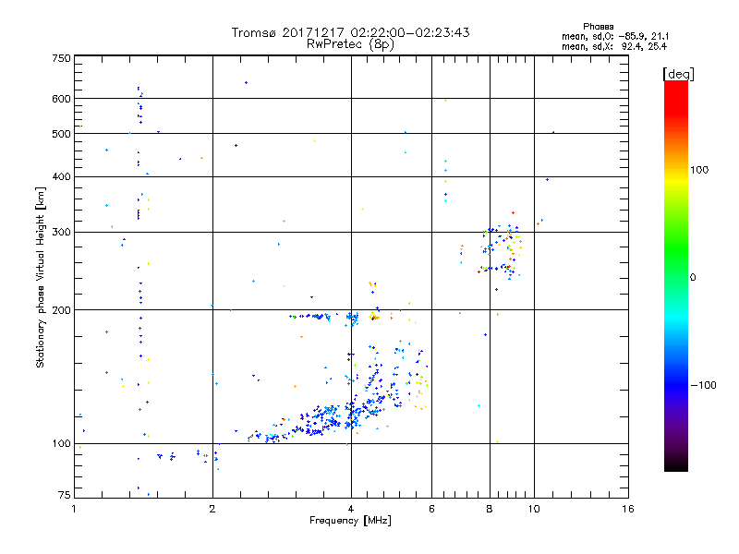Click the y-axis tick label '75'
This screenshot has height=554, width=739.
(x=65, y=495)
